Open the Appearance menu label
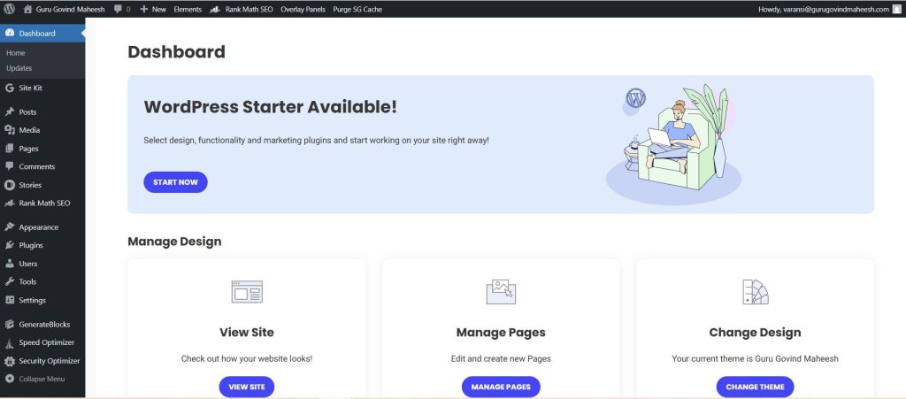Screen dimensions: 906x399 pyautogui.click(x=38, y=227)
